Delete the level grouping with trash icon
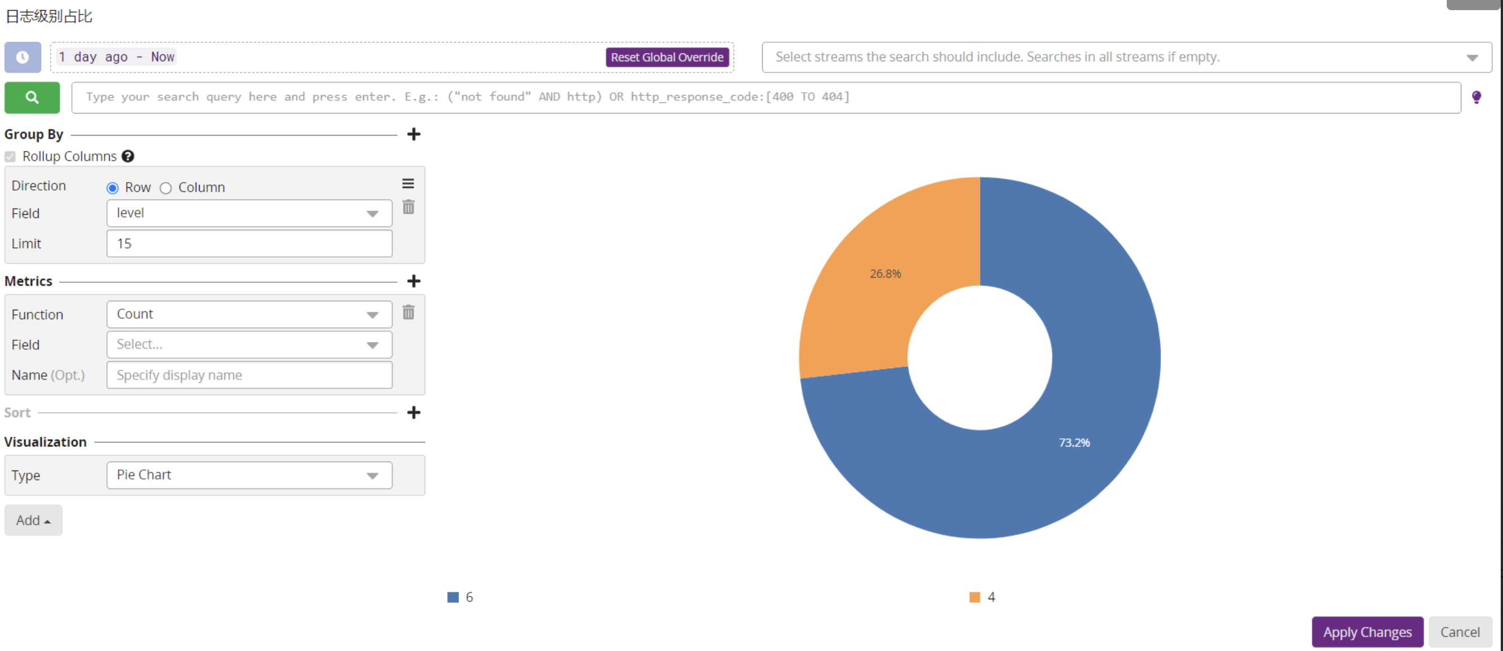This screenshot has width=1503, height=651. point(408,207)
